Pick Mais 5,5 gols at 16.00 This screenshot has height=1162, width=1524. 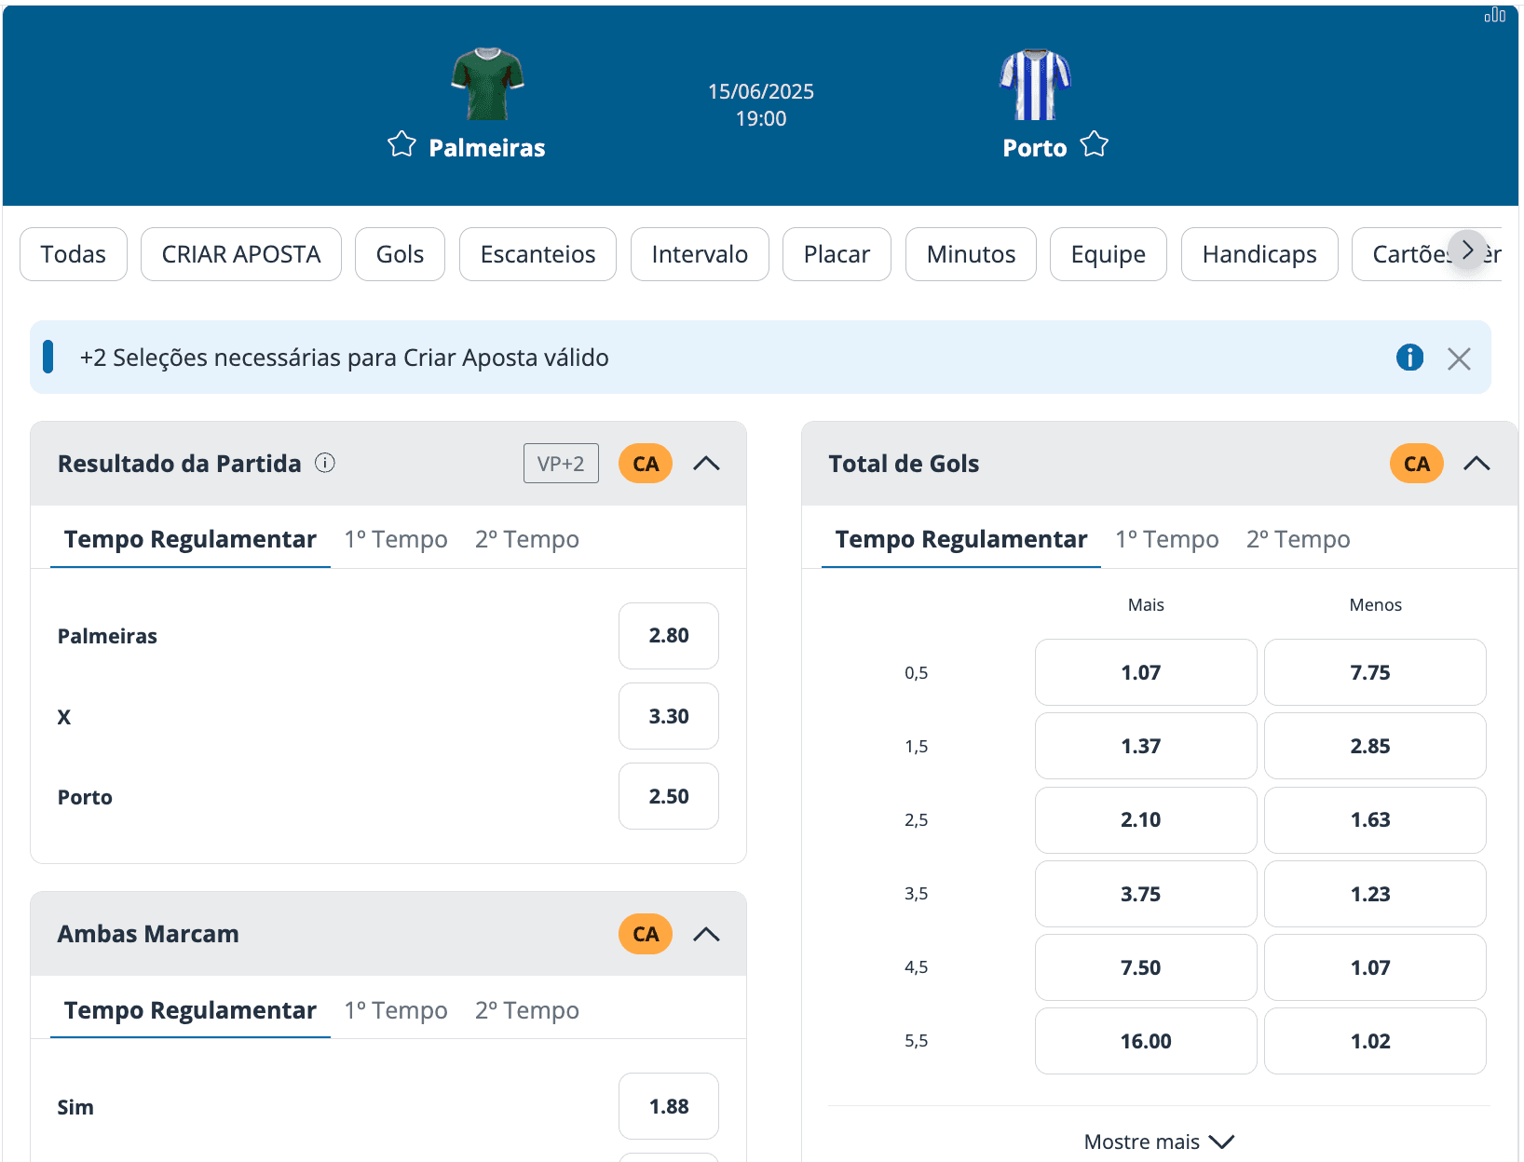[1146, 1041]
